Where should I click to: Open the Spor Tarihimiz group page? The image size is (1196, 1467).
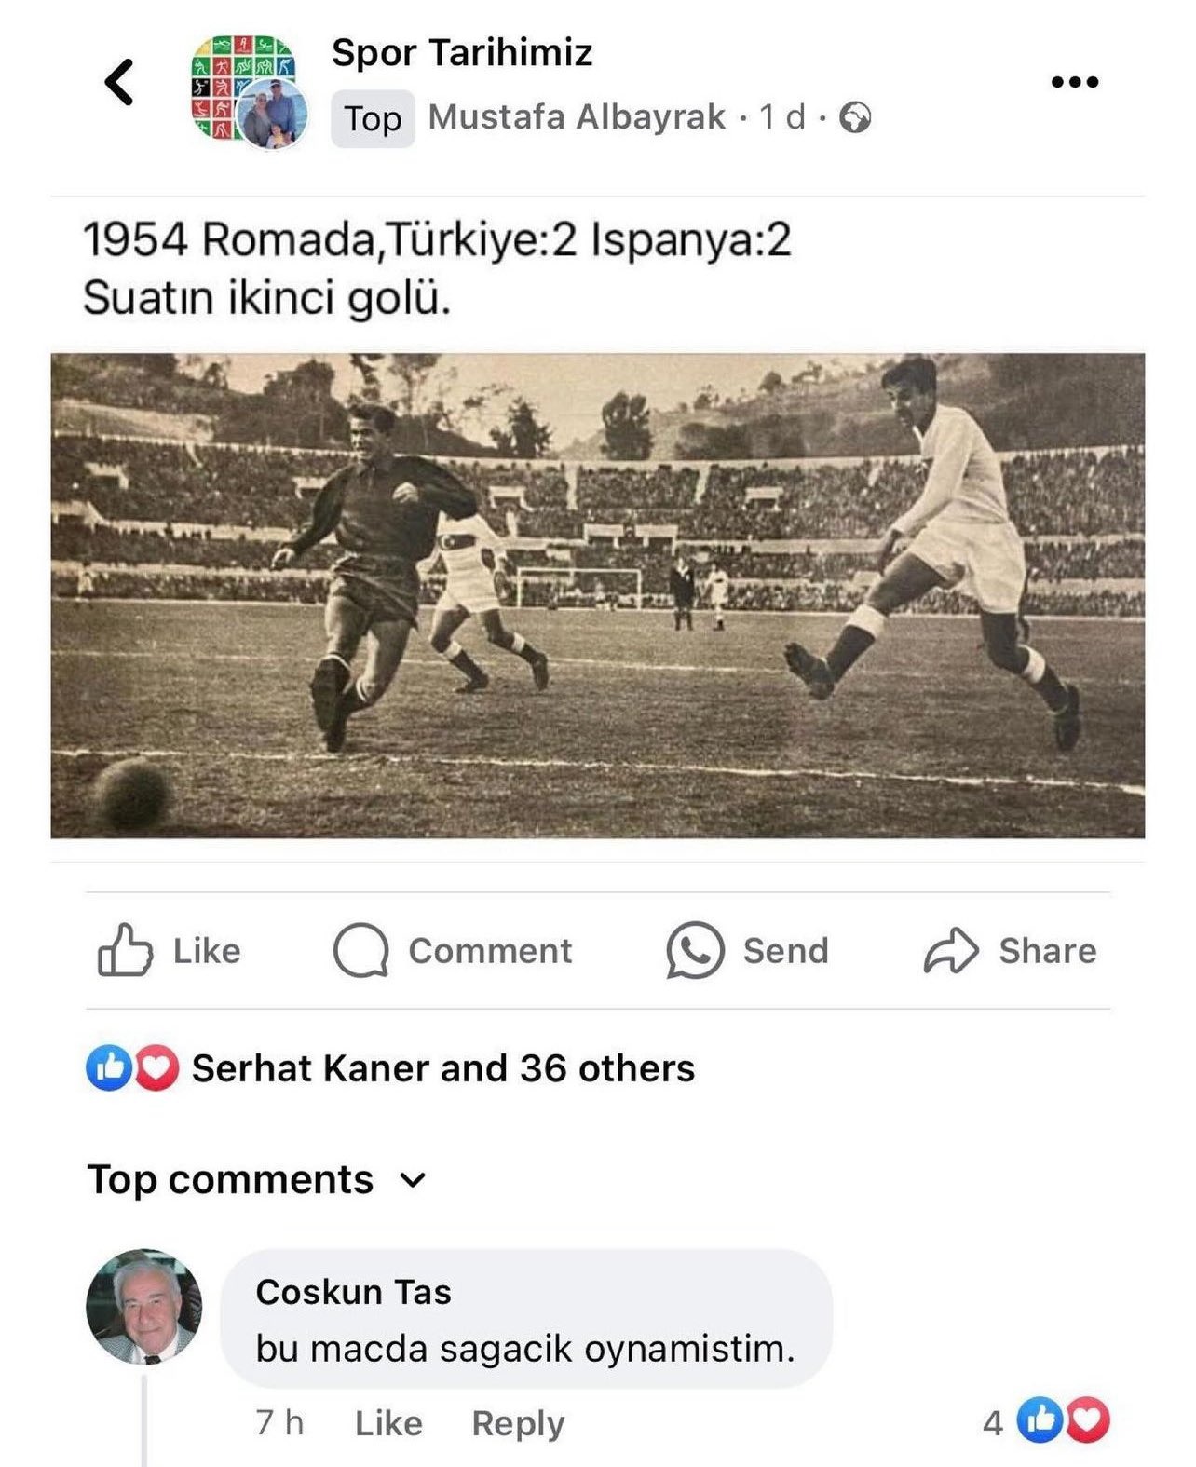coord(462,53)
